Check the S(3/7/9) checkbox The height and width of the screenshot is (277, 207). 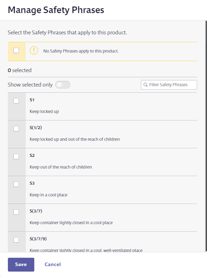tap(16, 240)
